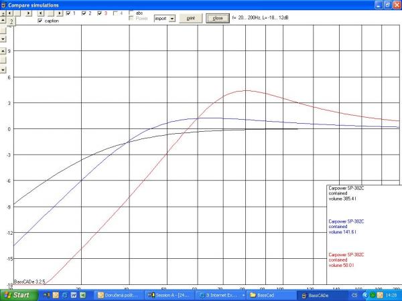The width and height of the screenshot is (402, 301).
Task: Enable curve 4 checkbox
Action: [116, 13]
